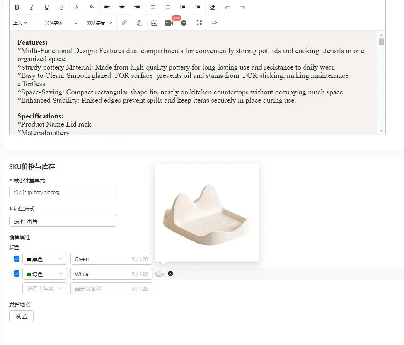Click the empty 自定义名称 field

(x=111, y=289)
